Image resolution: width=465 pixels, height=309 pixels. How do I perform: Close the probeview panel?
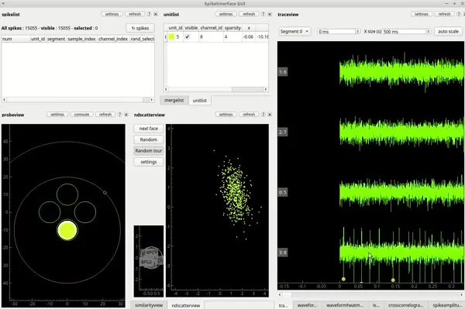126,115
